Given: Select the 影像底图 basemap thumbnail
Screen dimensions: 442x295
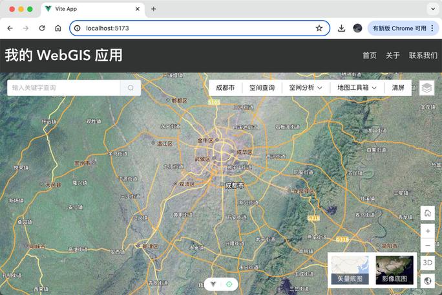Looking at the screenshot, I should tap(395, 270).
